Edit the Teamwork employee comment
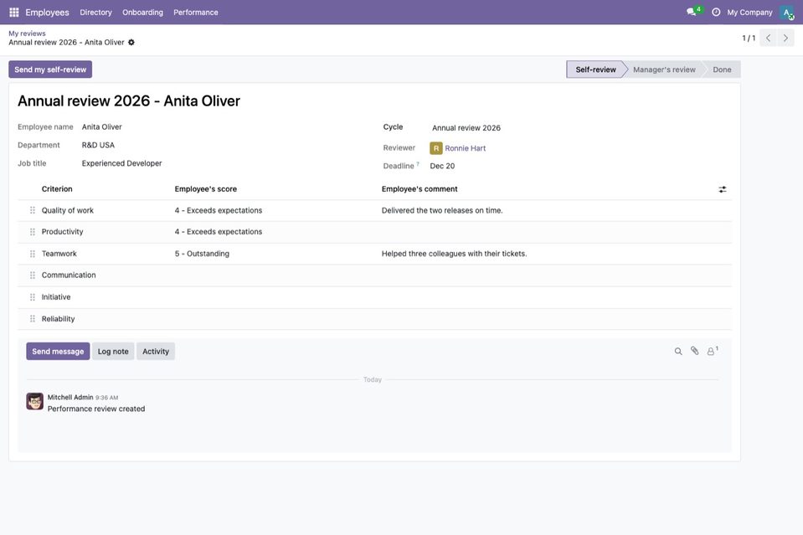803x535 pixels. pos(546,254)
